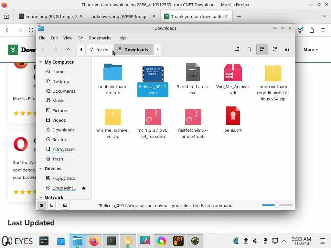
Task: Collapse My Computer sidebar section
Action: tap(41, 62)
